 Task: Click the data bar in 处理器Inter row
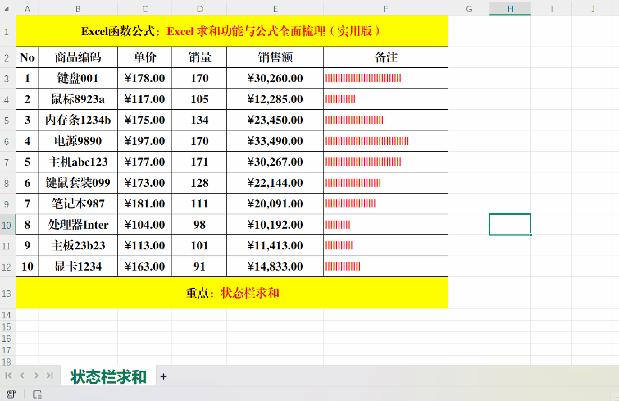tap(337, 225)
